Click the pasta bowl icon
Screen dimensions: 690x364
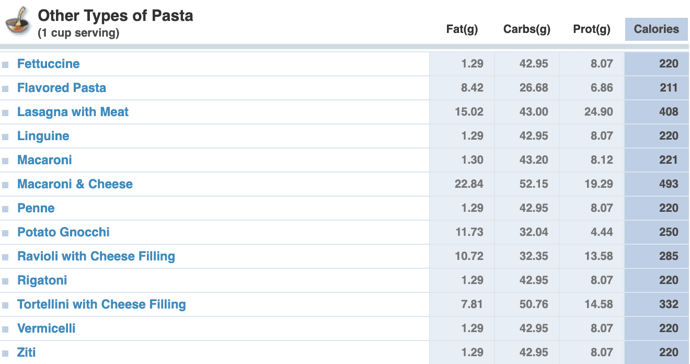tap(18, 22)
